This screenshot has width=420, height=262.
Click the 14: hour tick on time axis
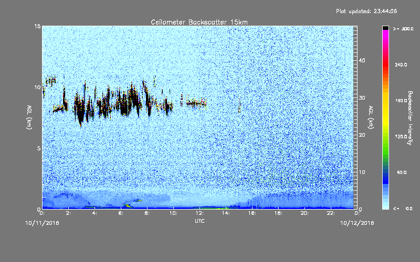point(226,213)
